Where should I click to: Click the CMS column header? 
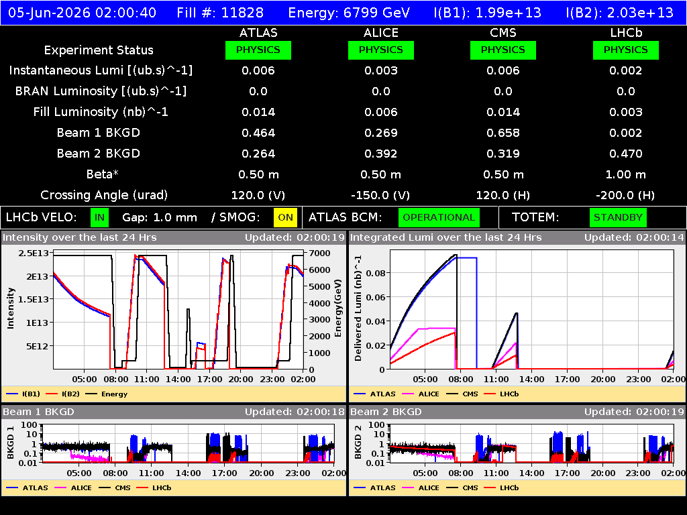pos(503,33)
